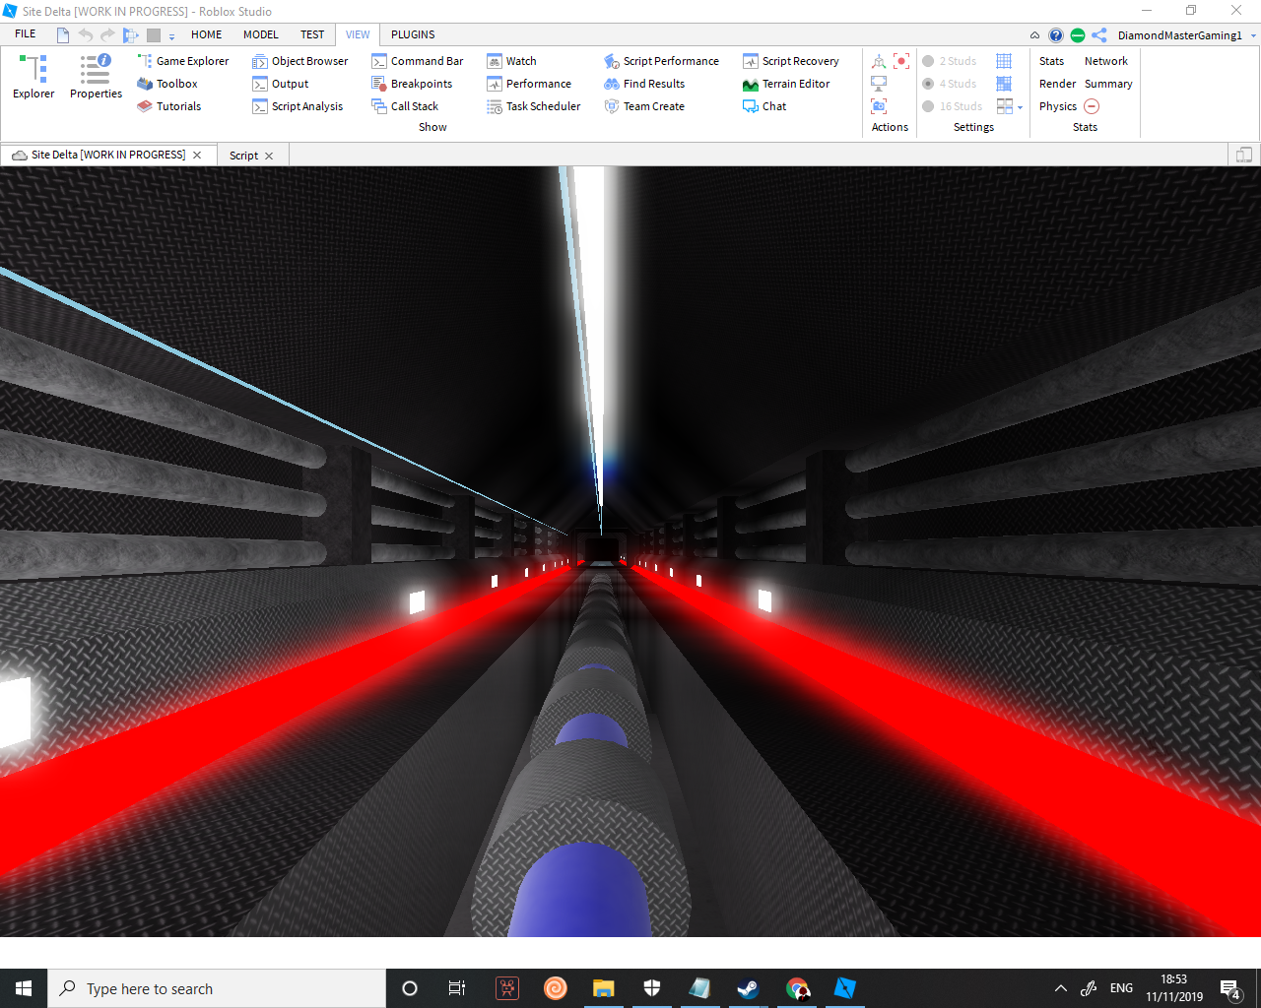Open the Script tab
This screenshot has width=1261, height=1008.
click(x=242, y=155)
